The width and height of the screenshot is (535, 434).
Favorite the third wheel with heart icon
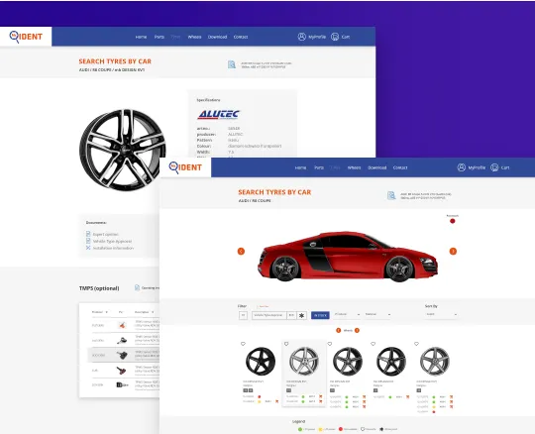pyautogui.click(x=330, y=344)
